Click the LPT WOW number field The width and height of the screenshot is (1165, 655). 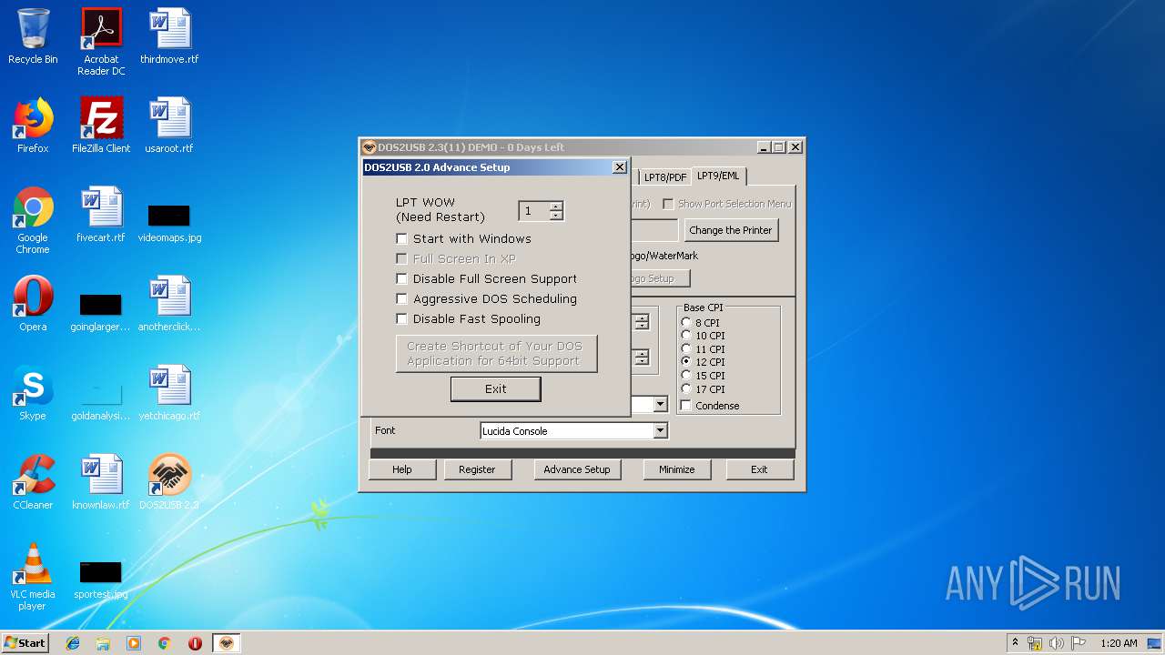point(533,211)
